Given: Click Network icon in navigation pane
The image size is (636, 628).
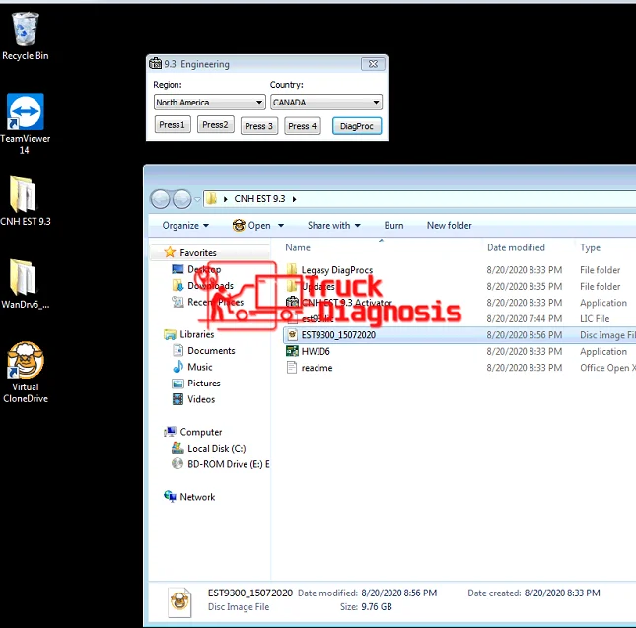Looking at the screenshot, I should (x=170, y=496).
